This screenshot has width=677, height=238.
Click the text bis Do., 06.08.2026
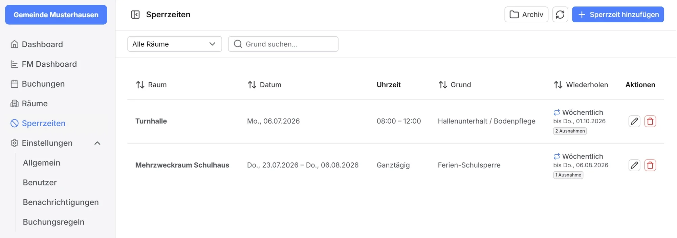coord(581,165)
